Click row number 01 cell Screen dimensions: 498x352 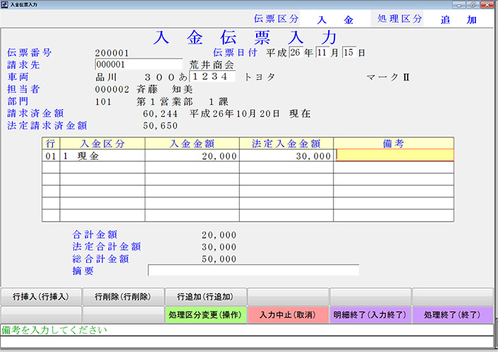pos(51,156)
